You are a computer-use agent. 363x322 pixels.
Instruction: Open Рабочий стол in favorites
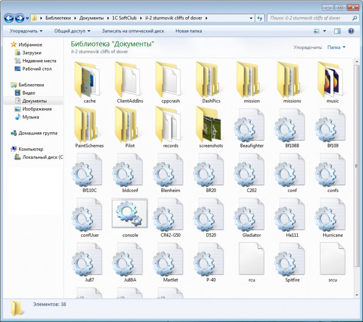(x=37, y=69)
